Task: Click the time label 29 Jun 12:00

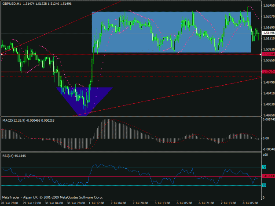Action: click(32, 203)
